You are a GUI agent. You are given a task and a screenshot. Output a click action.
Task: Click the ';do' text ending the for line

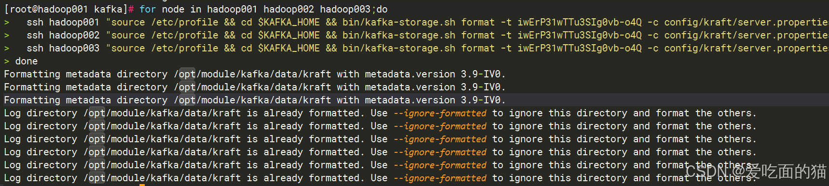click(x=379, y=9)
